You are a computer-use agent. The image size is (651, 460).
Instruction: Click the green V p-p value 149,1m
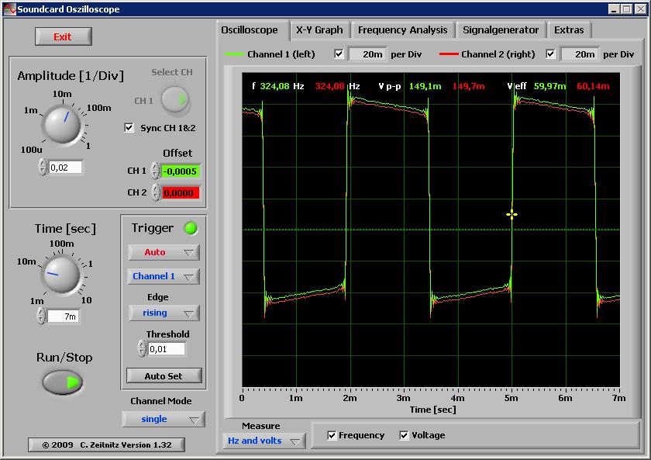425,86
